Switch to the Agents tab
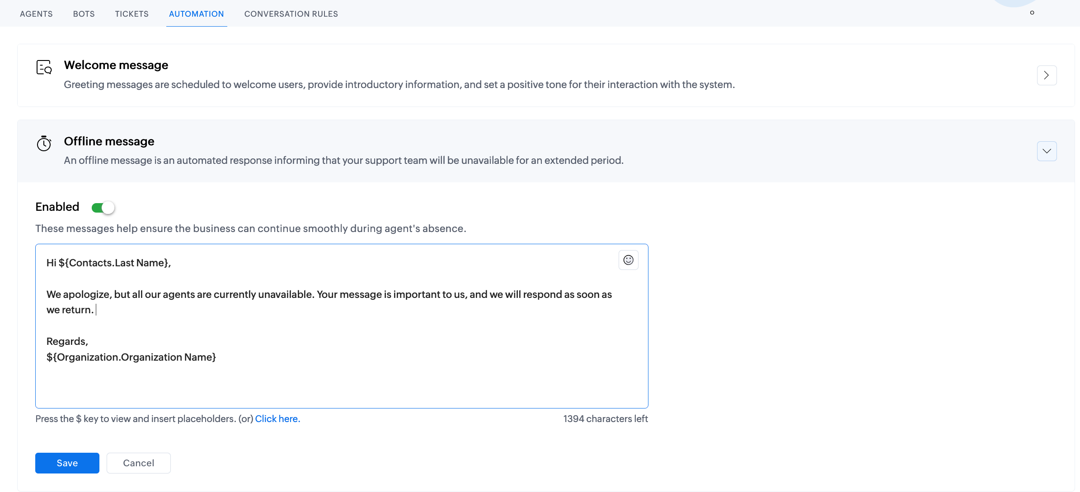This screenshot has height=492, width=1080. (36, 14)
